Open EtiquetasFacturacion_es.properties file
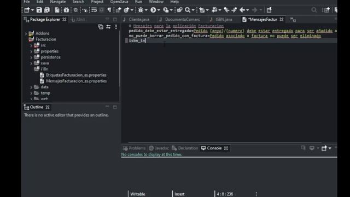This screenshot has height=197, width=350. [76, 75]
